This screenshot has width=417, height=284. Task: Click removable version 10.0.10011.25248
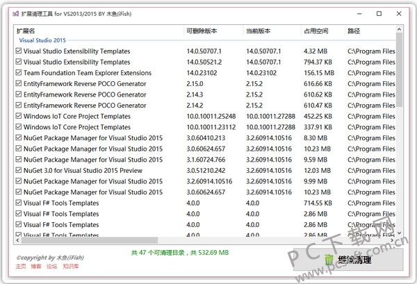pos(211,116)
